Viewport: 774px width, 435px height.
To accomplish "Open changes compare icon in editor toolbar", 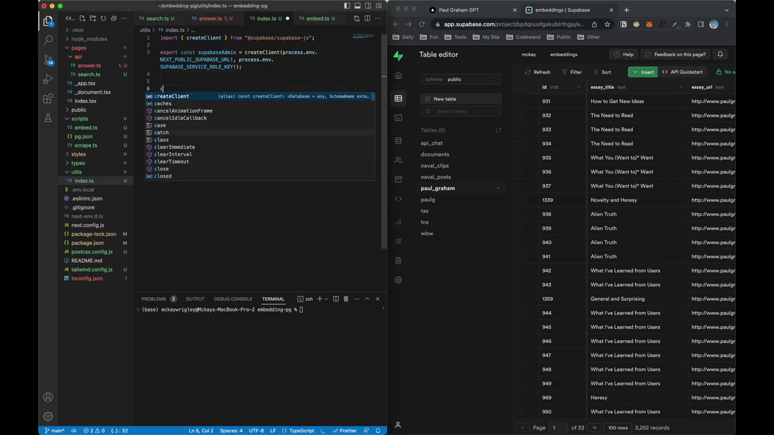I will [x=357, y=19].
